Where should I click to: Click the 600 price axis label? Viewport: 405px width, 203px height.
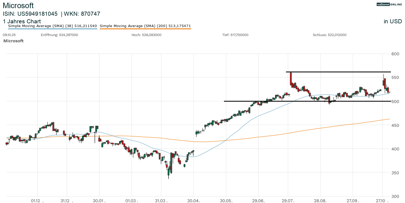[395, 54]
